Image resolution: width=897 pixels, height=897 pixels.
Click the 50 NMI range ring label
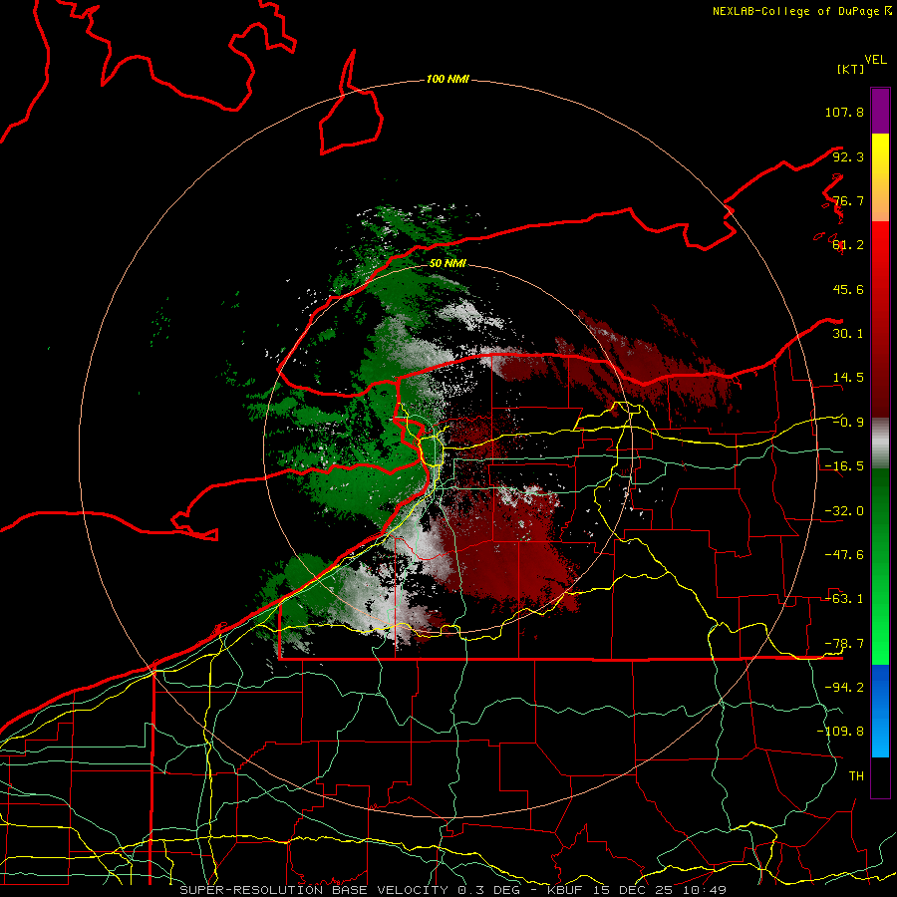pos(448,264)
